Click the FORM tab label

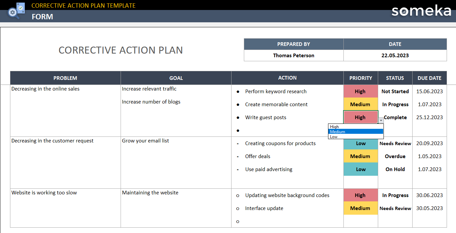42,17
